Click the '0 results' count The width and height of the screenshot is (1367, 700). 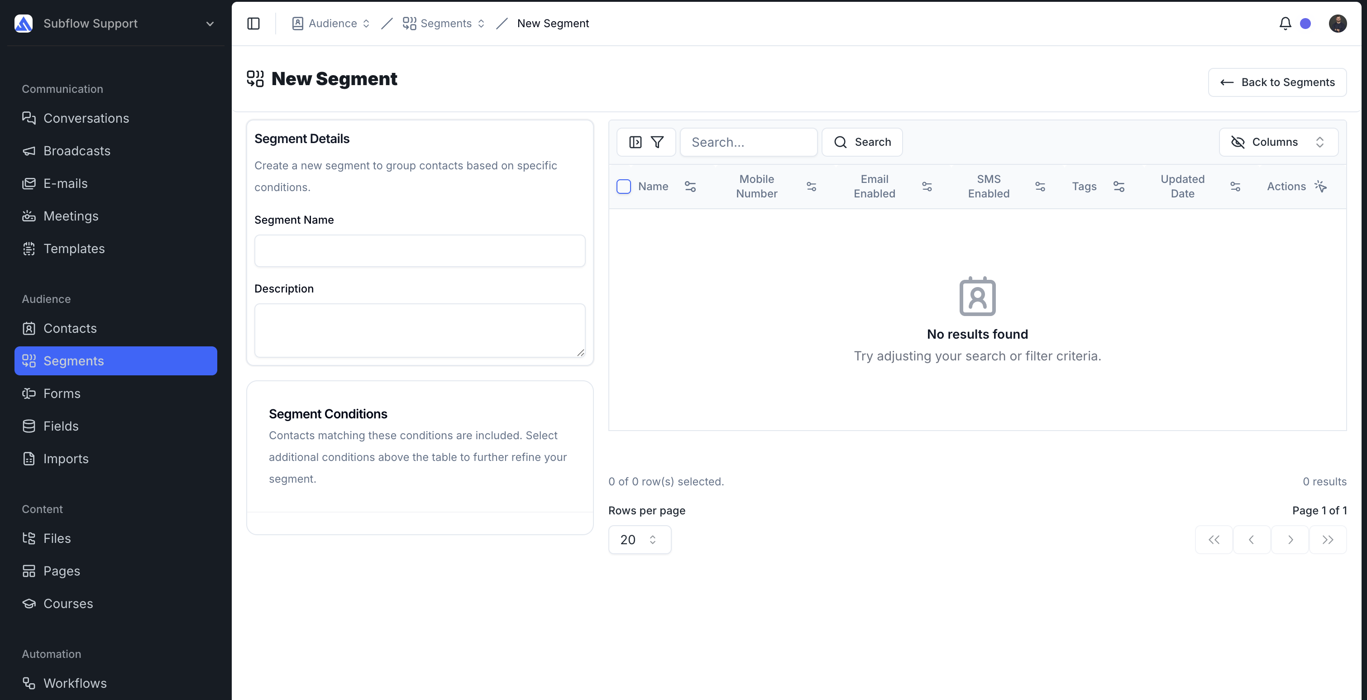click(x=1324, y=482)
